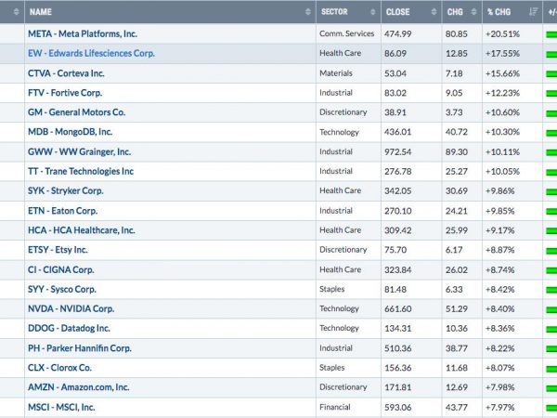Select the +17.55% value for EW
557x418 pixels.
(x=502, y=54)
